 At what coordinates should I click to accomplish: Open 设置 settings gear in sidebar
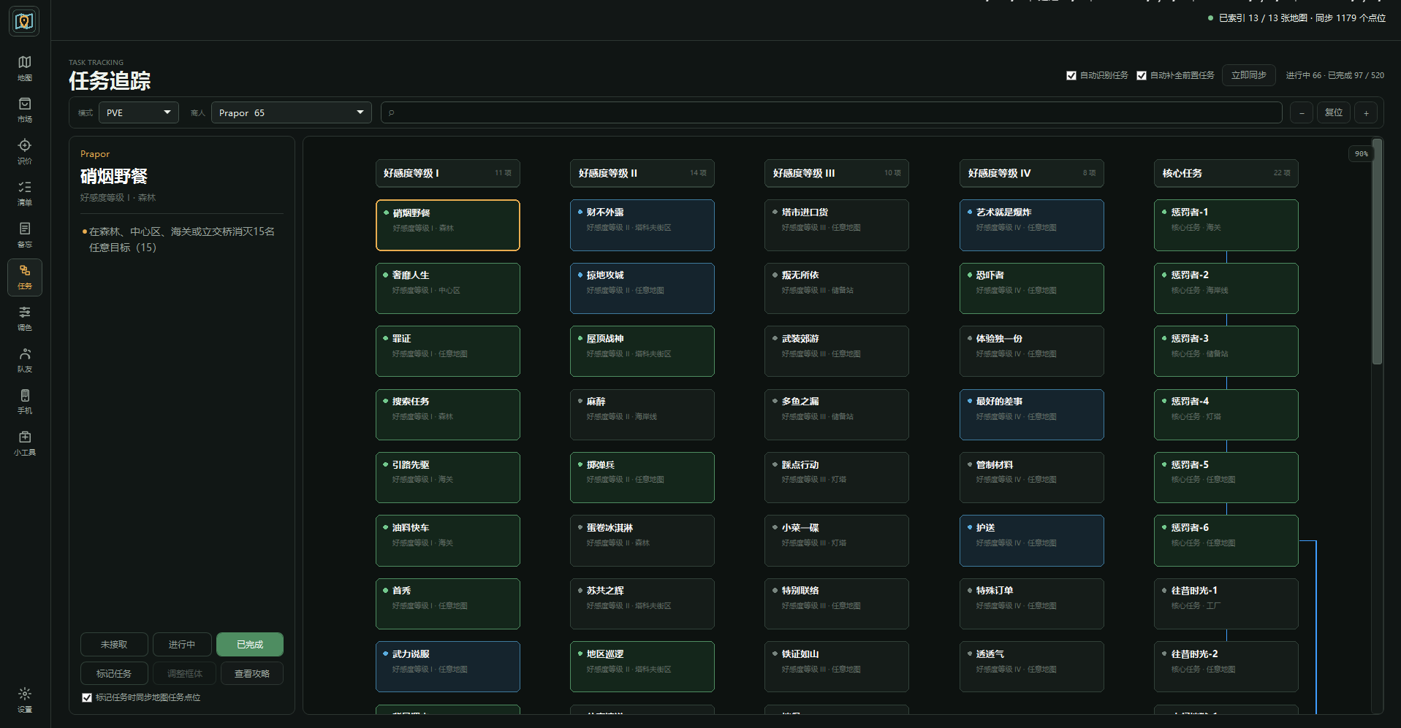pos(25,700)
